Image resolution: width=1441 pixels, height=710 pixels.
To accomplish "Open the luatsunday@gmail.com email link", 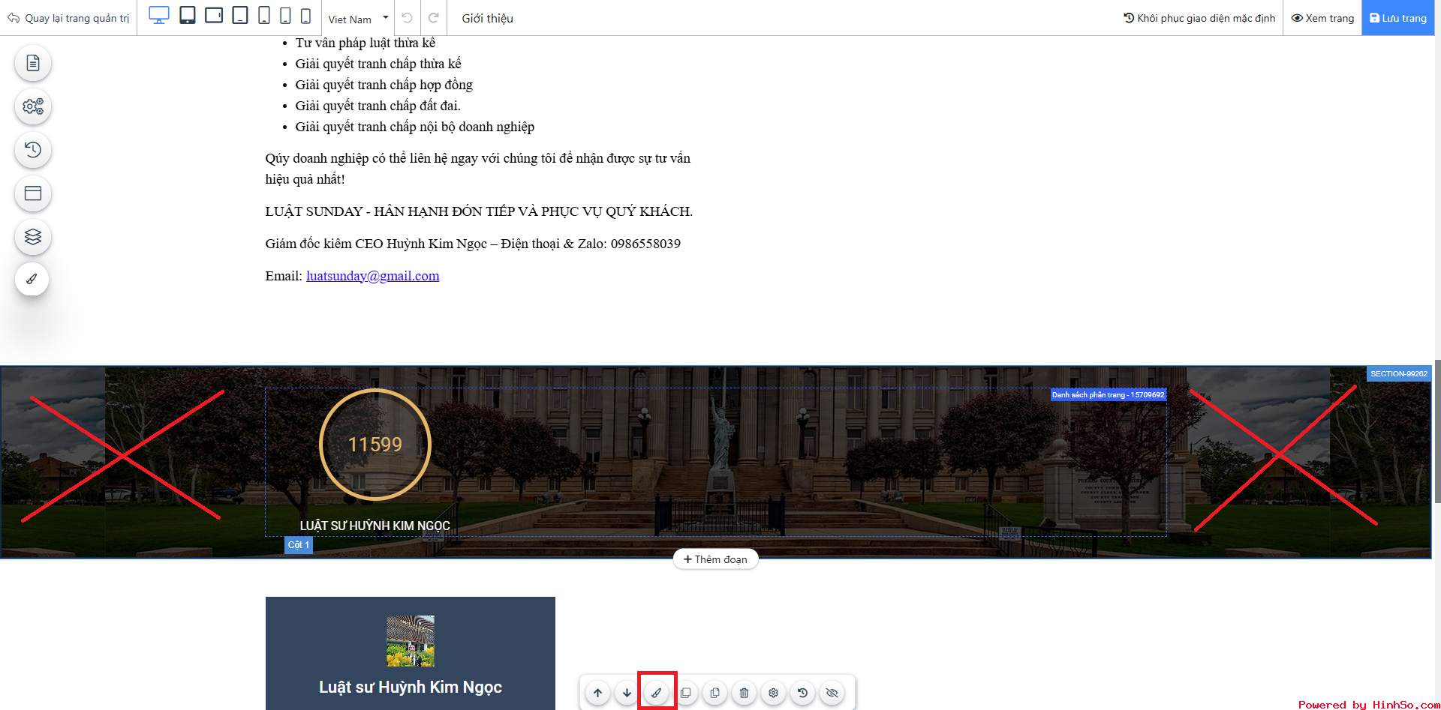I will tap(372, 276).
